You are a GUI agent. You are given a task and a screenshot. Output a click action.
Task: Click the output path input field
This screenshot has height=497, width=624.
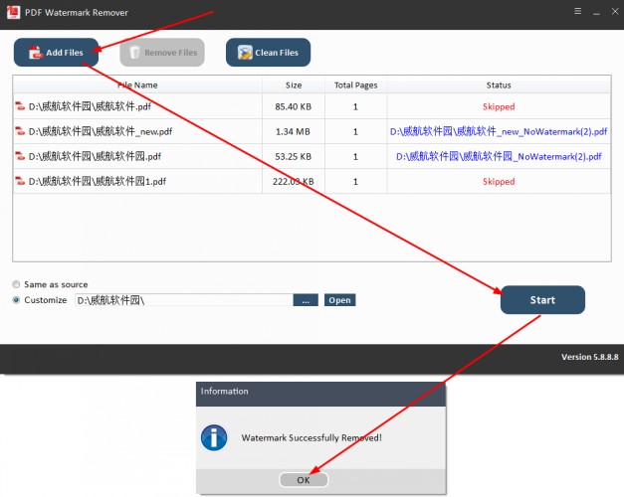tap(184, 300)
